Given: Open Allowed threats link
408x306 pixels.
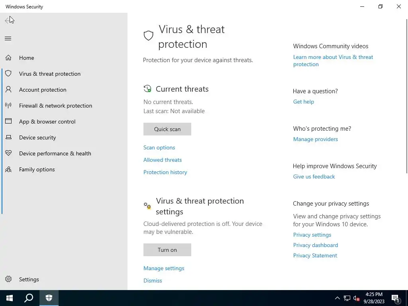Looking at the screenshot, I should 163,160.
